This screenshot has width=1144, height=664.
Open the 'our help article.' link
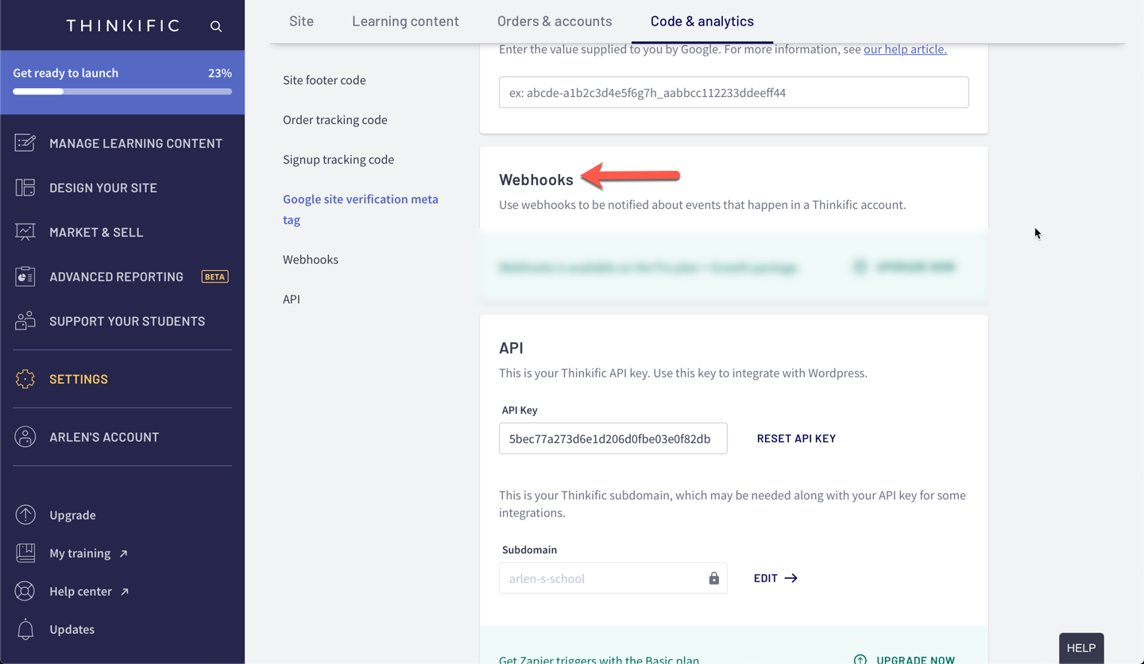click(905, 48)
